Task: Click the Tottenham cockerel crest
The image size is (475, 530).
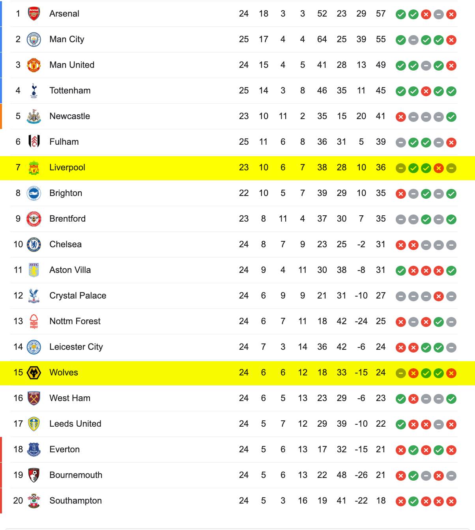Action: point(34,91)
